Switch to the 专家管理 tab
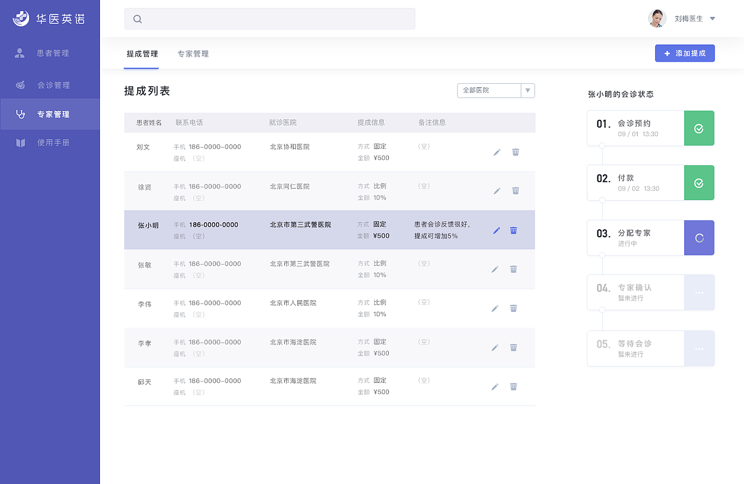 pos(192,53)
